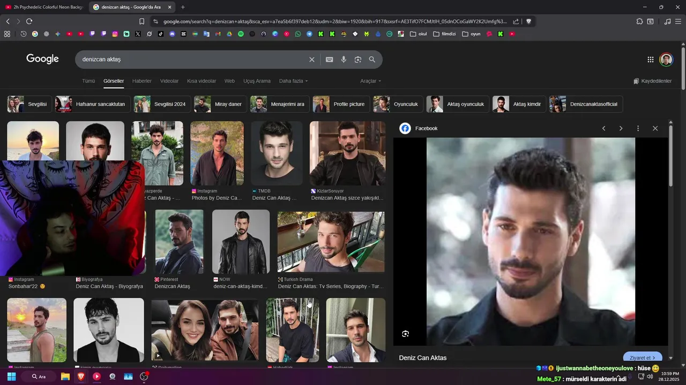Viewport: 686px width, 385px height.
Task: Search by image with Google Lens
Action: click(x=358, y=59)
